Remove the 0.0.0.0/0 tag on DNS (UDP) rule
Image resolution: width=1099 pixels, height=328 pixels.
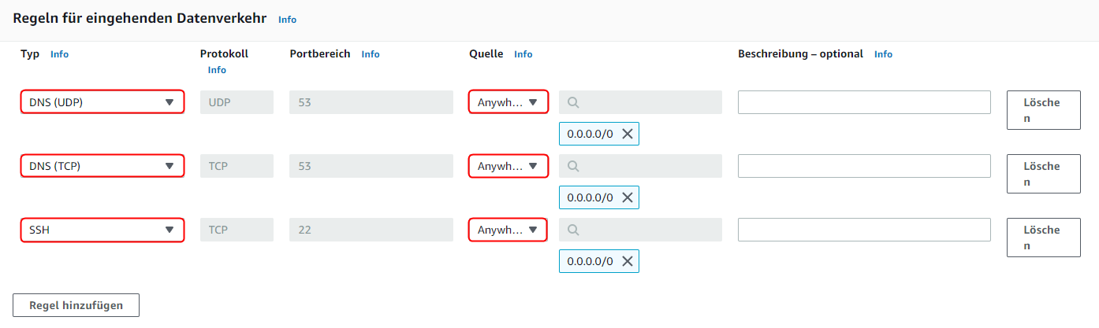point(628,134)
